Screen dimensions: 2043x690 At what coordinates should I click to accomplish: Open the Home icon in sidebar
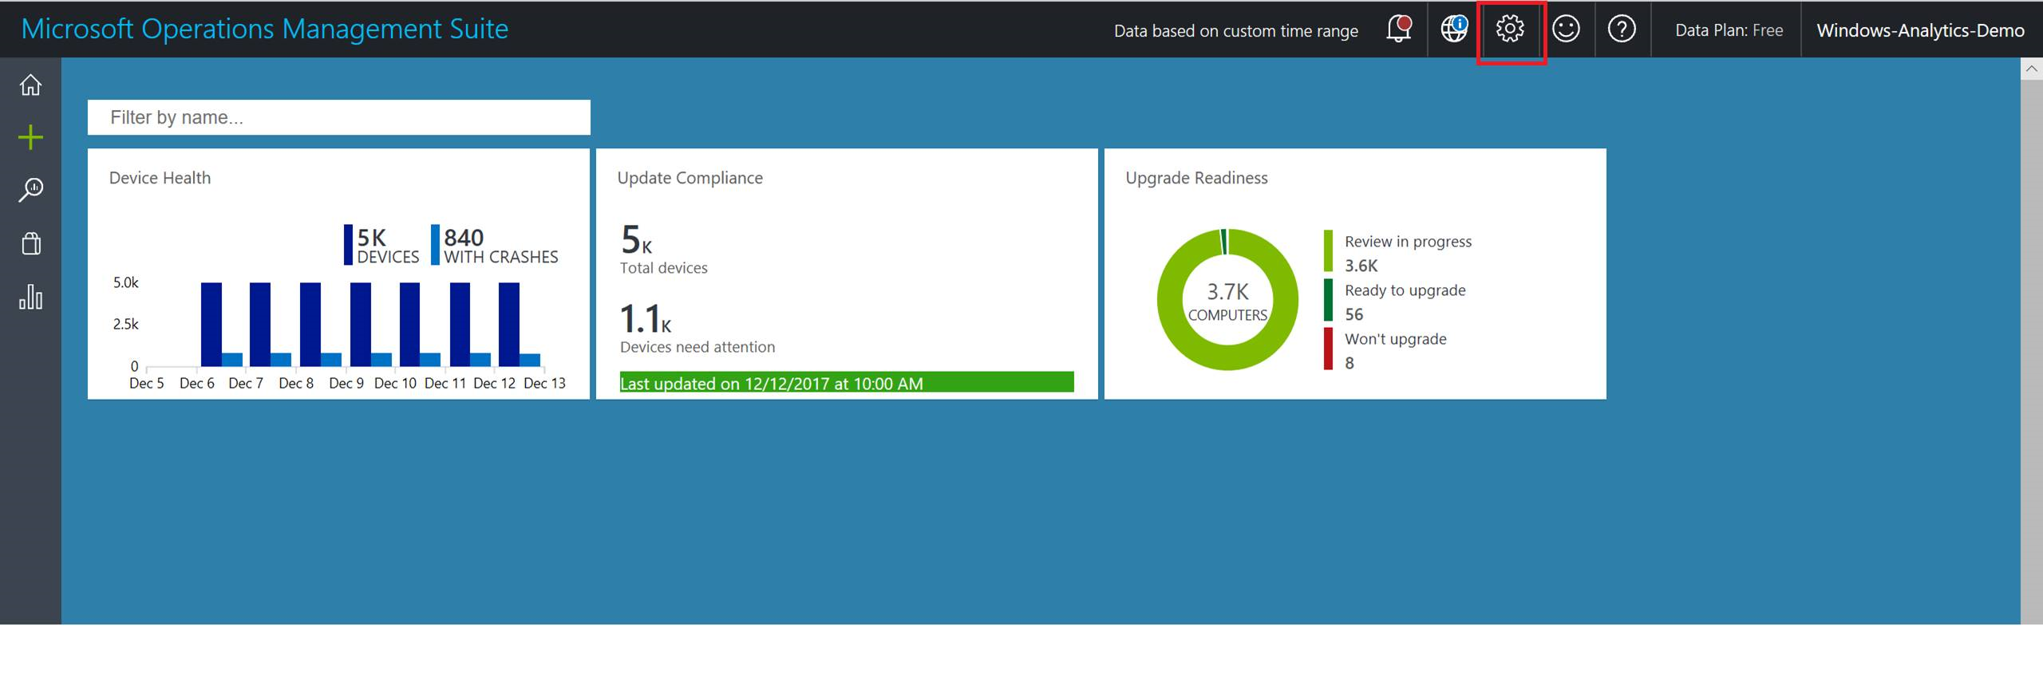point(30,85)
